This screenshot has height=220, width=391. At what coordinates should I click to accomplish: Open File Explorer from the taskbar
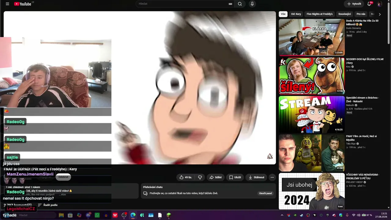pyautogui.click(x=61, y=215)
